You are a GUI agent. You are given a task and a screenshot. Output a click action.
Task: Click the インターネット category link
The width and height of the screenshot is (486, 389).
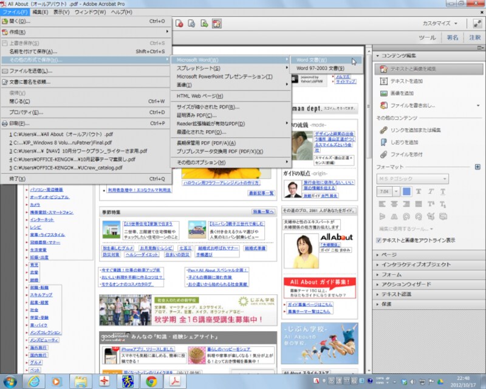(42, 219)
